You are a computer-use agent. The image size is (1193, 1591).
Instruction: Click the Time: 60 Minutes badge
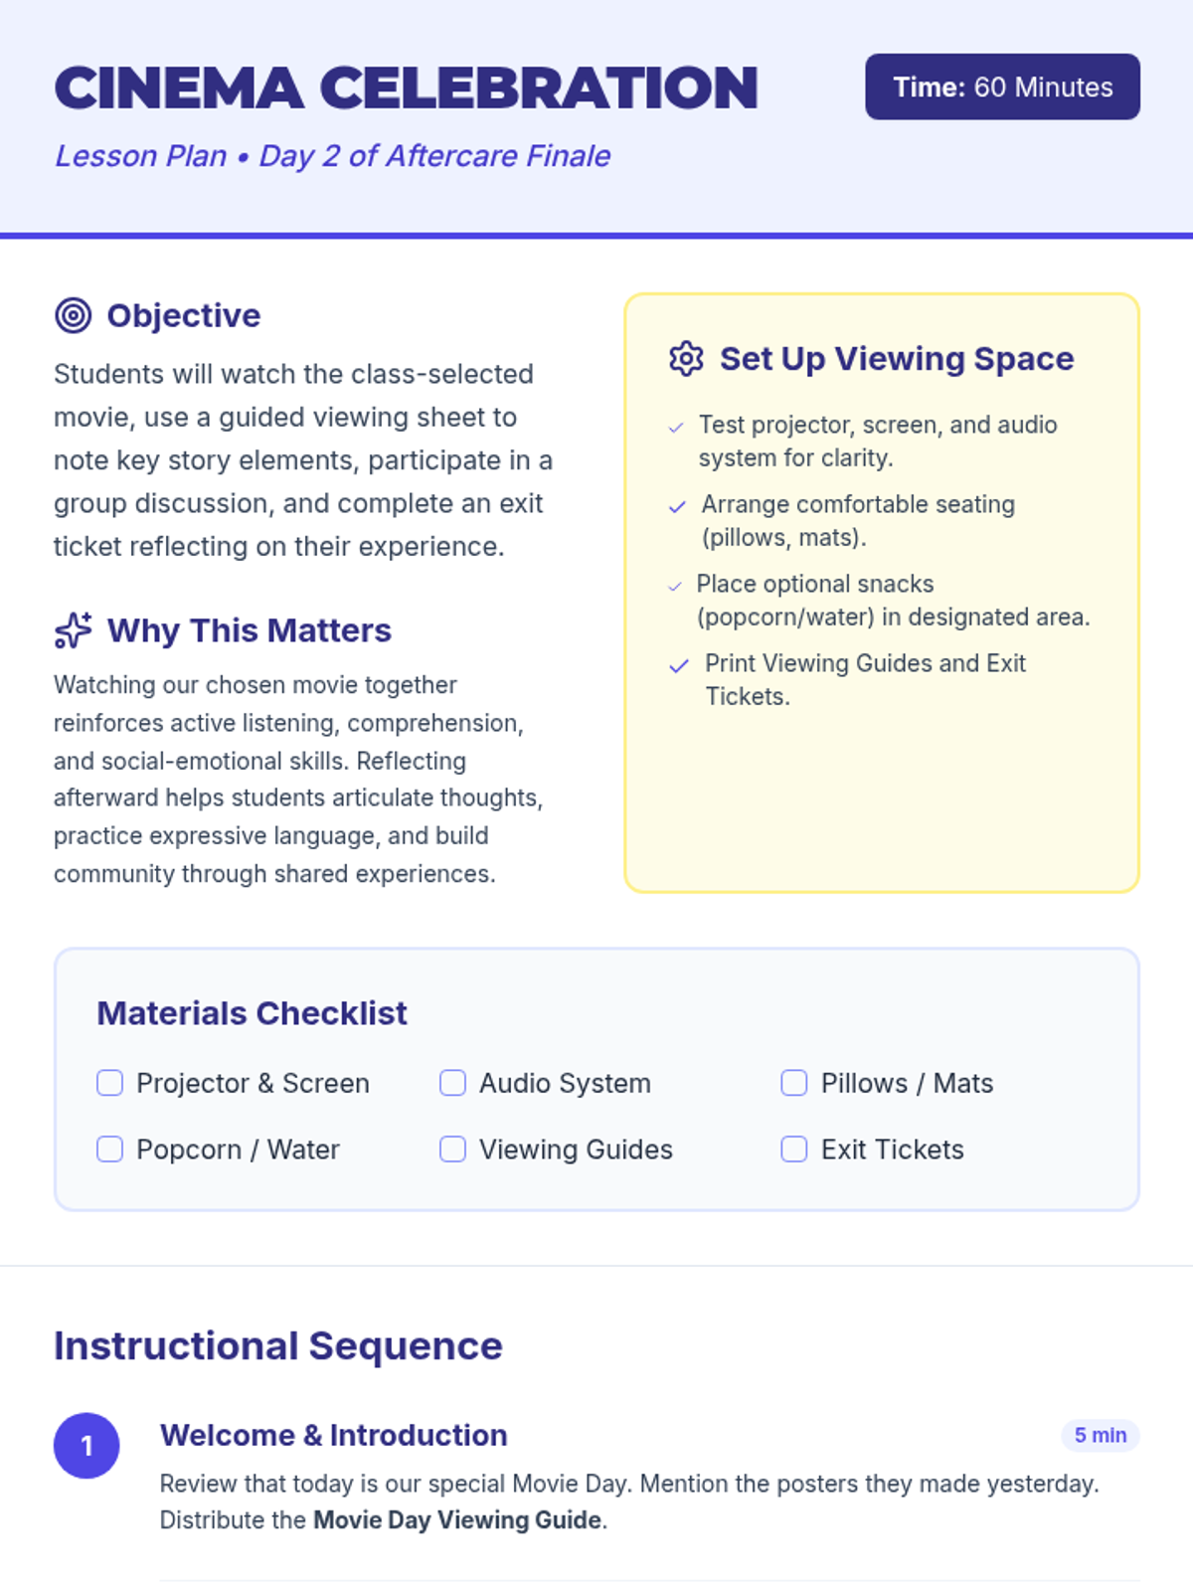[x=1002, y=87]
